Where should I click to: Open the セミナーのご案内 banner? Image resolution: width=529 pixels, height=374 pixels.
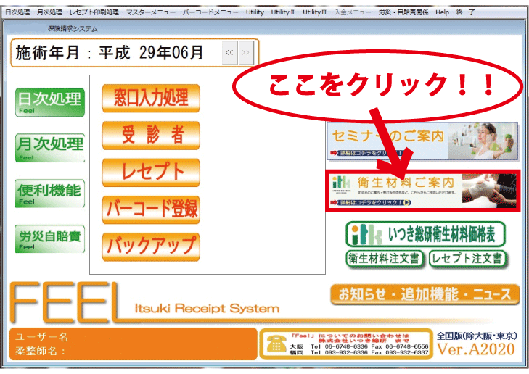point(422,141)
